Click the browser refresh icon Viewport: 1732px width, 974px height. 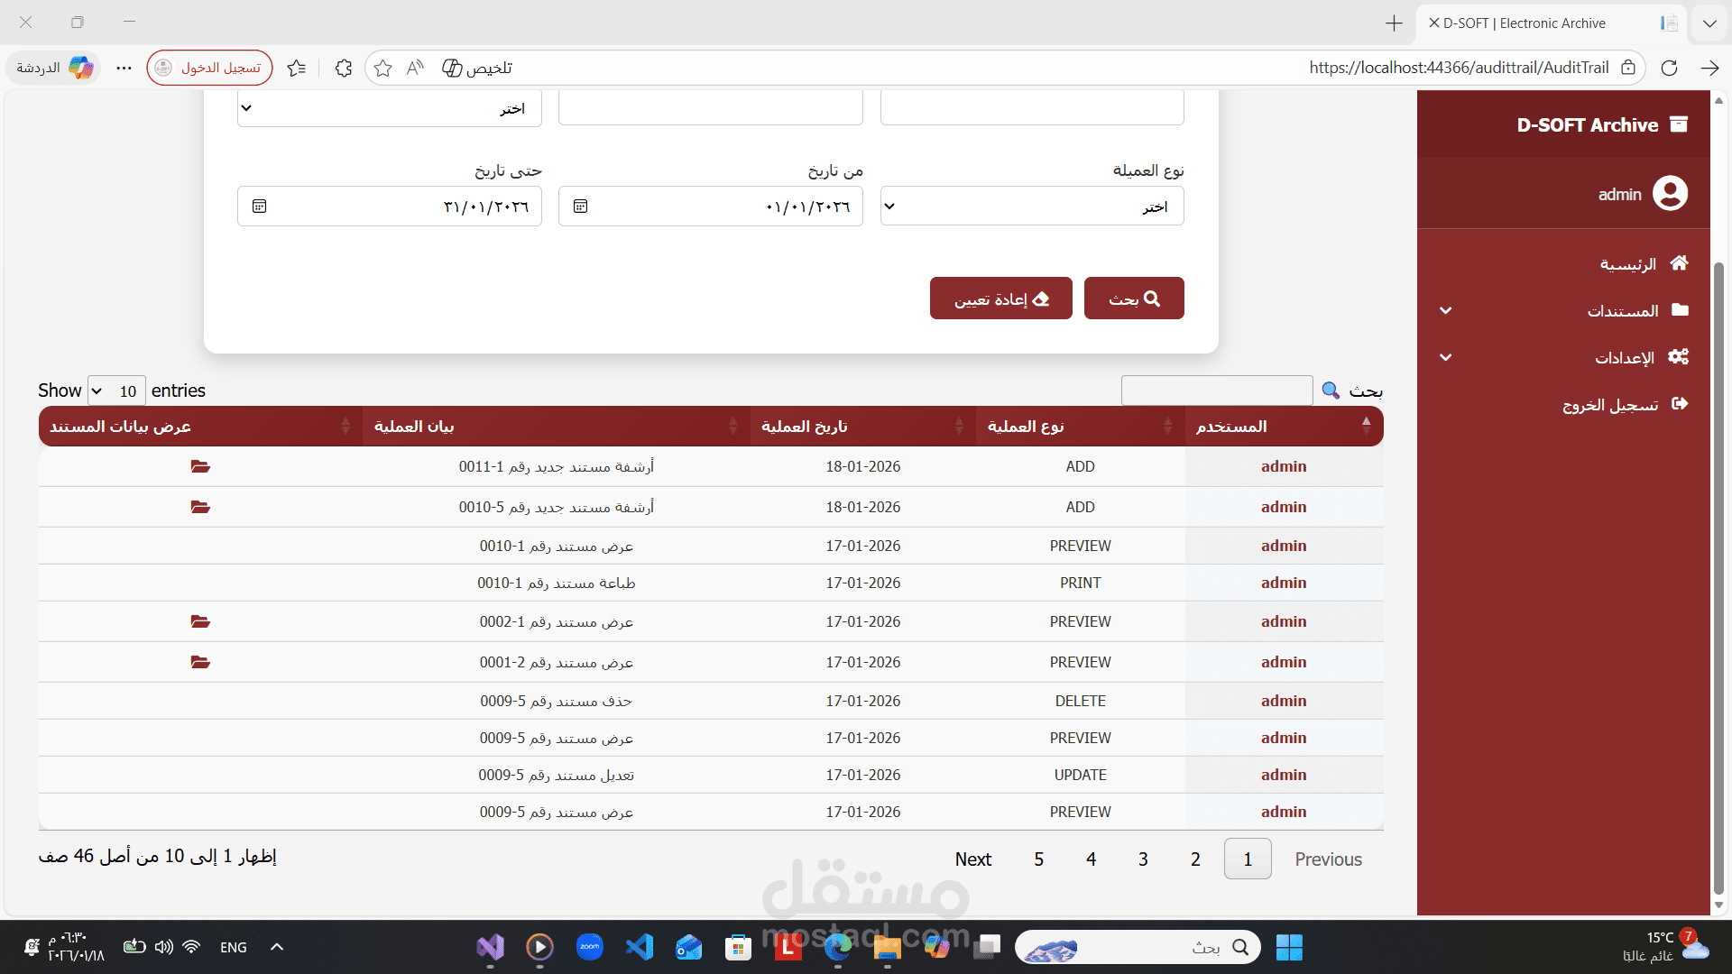[1669, 68]
